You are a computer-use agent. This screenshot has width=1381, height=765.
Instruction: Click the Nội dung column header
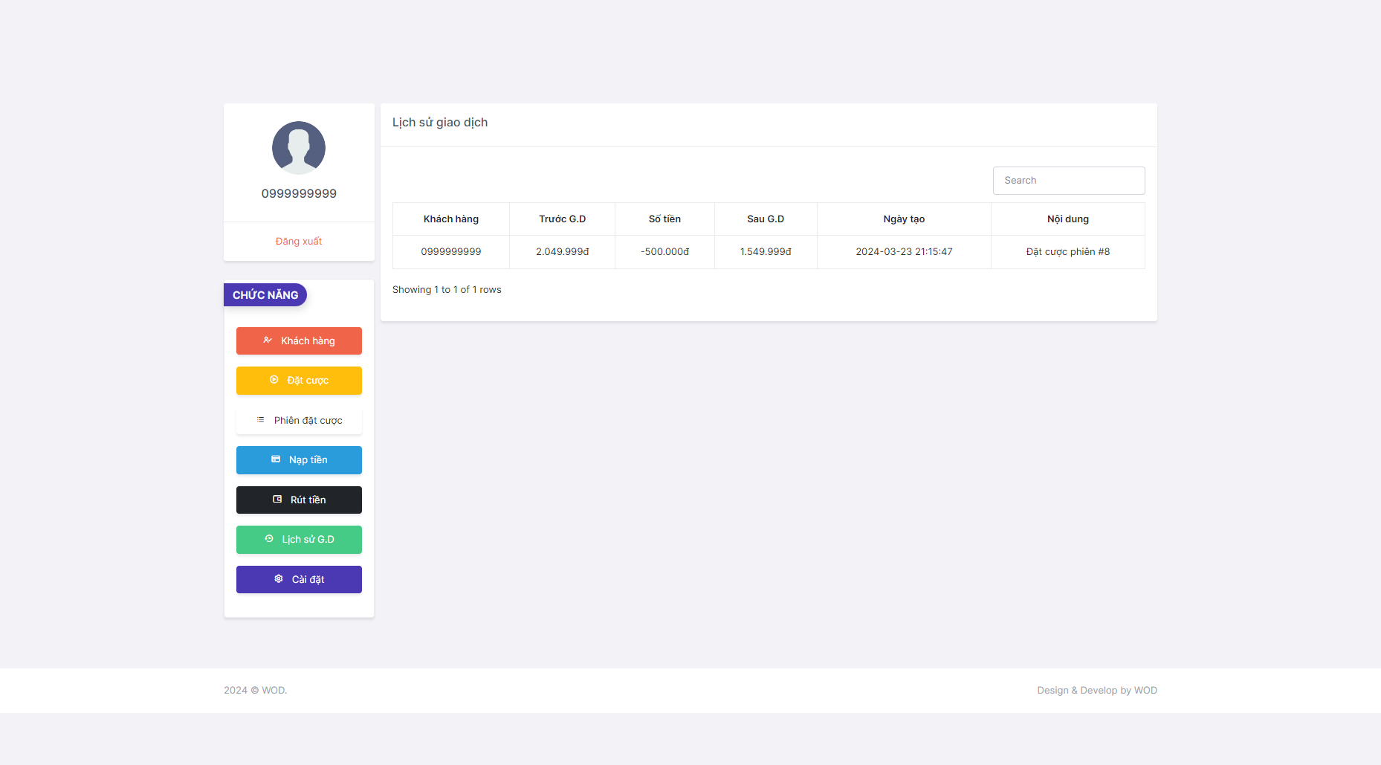click(1068, 219)
